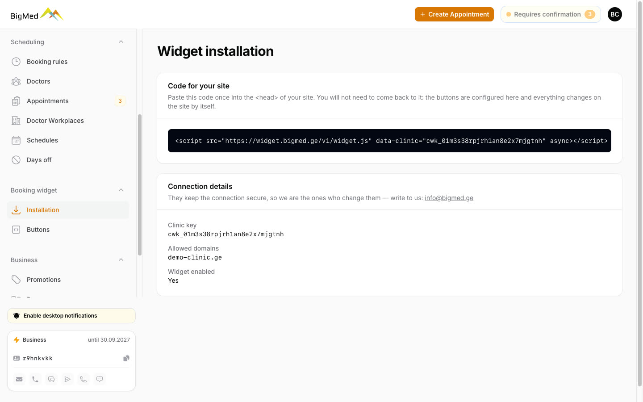Click the Widget enabled value Yes
Viewport: 643px width, 402px height.
pyautogui.click(x=173, y=281)
